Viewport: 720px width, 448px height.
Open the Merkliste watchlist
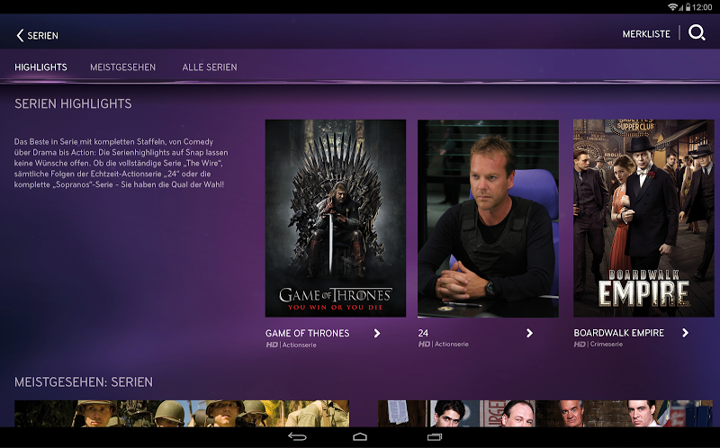pos(646,34)
